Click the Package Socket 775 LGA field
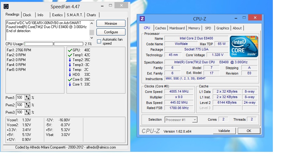 [196, 49]
